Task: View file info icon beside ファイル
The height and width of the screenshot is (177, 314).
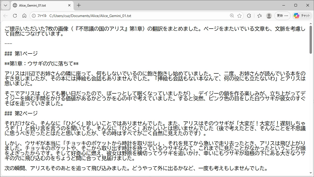Action: pyautogui.click(x=34, y=16)
